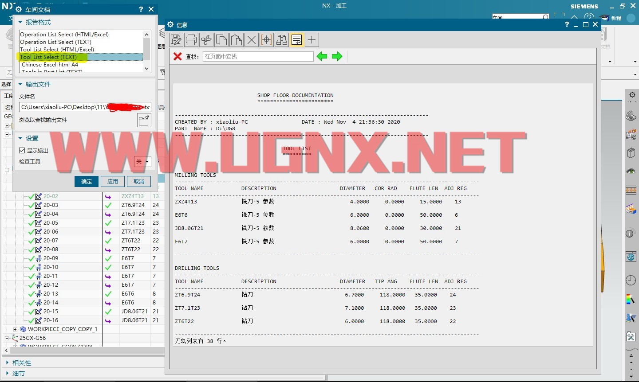Open the eye view icon in resource bar
The height and width of the screenshot is (382, 639).
point(631,171)
